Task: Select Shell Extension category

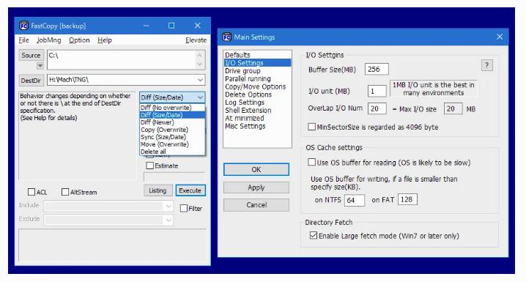Action: [x=257, y=110]
